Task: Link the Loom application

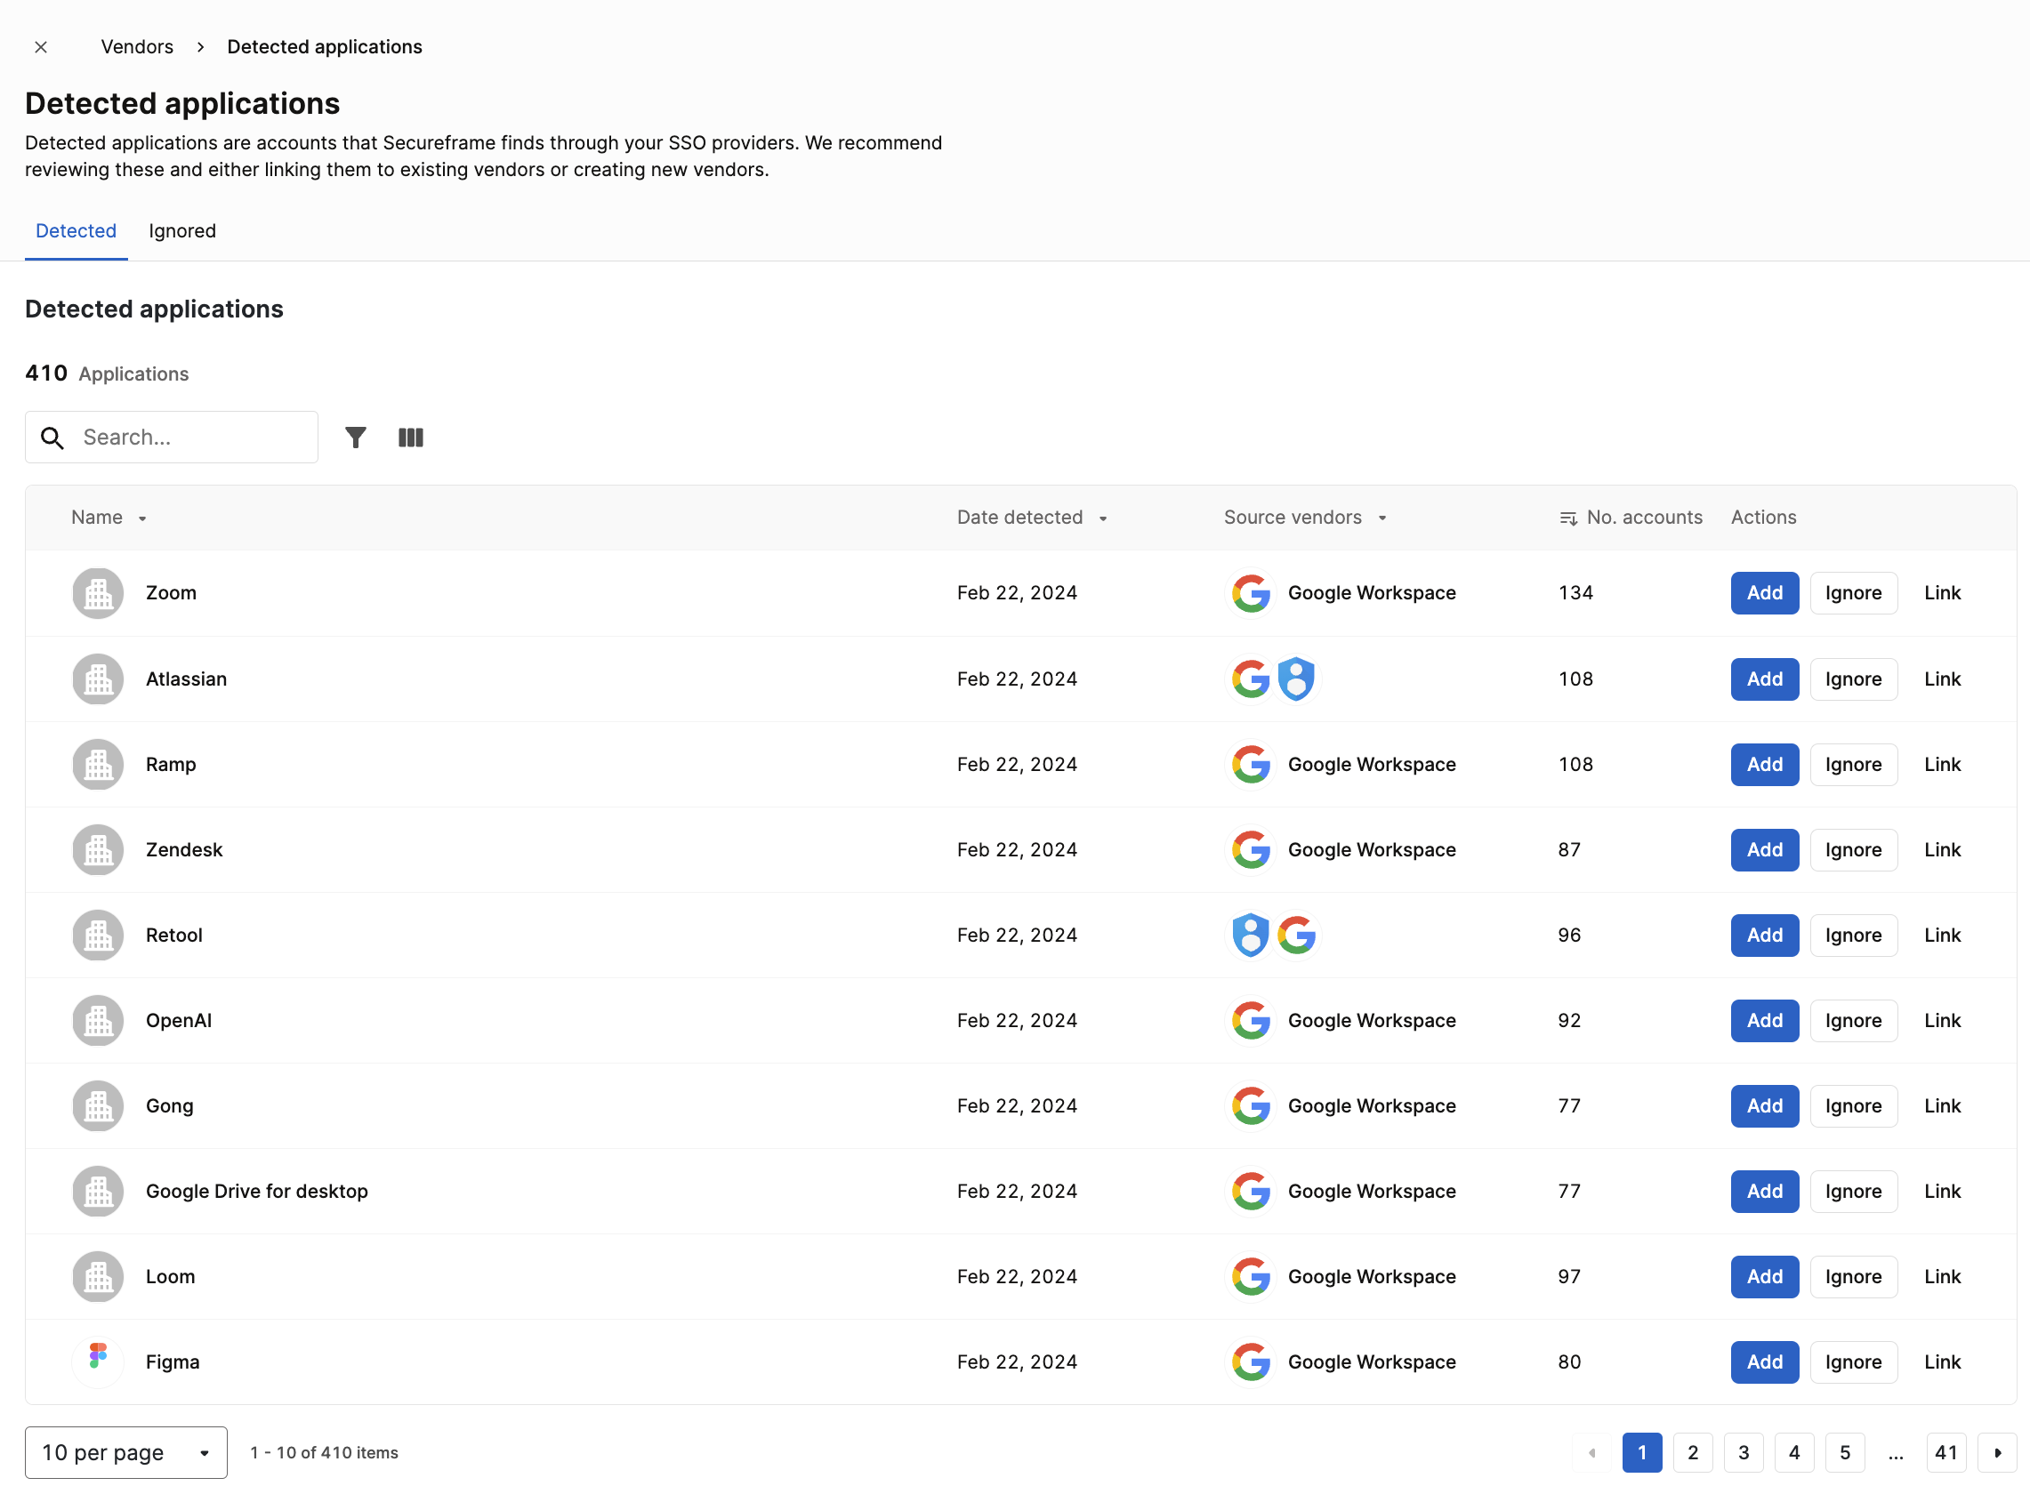Action: 1942,1278
